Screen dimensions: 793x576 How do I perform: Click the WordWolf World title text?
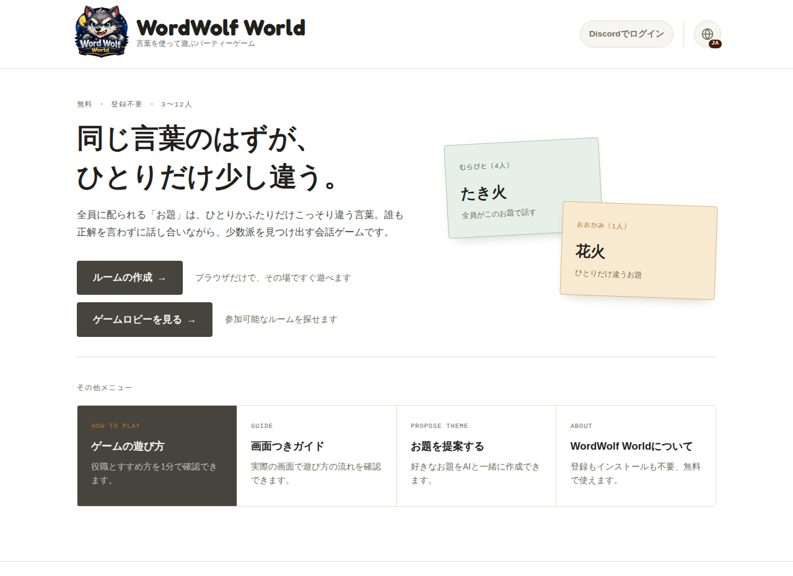tap(221, 27)
